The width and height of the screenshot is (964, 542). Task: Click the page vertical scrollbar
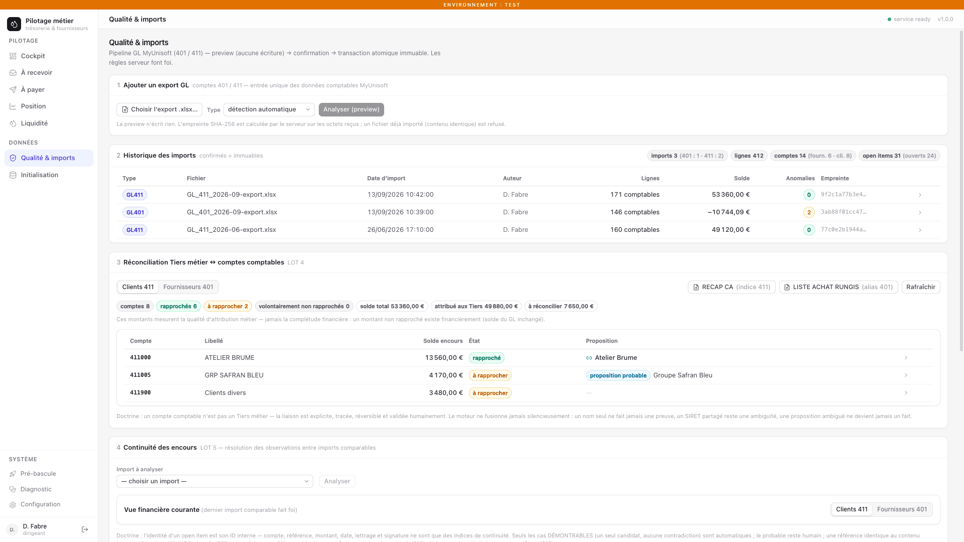tap(961, 191)
